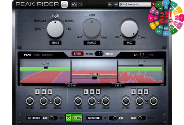The height and width of the screenshot is (125, 184).
Task: Select SMOOTH detection mode
Action: 47,55
